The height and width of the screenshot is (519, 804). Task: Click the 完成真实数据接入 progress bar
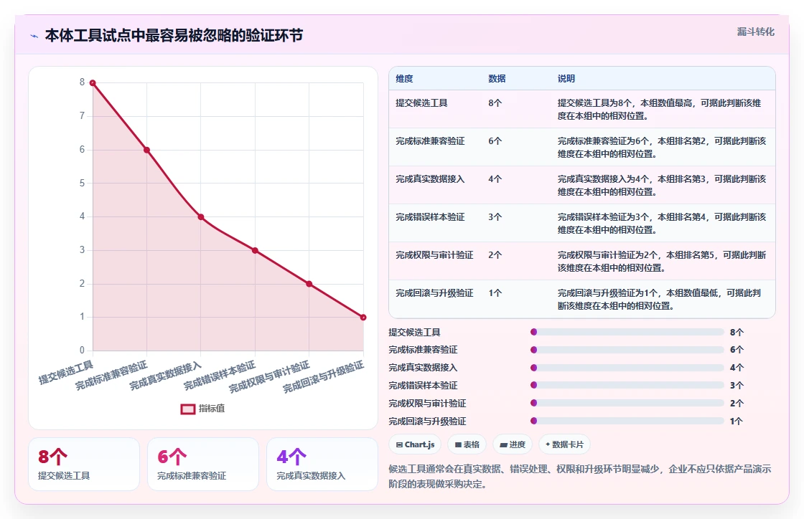pyautogui.click(x=627, y=368)
